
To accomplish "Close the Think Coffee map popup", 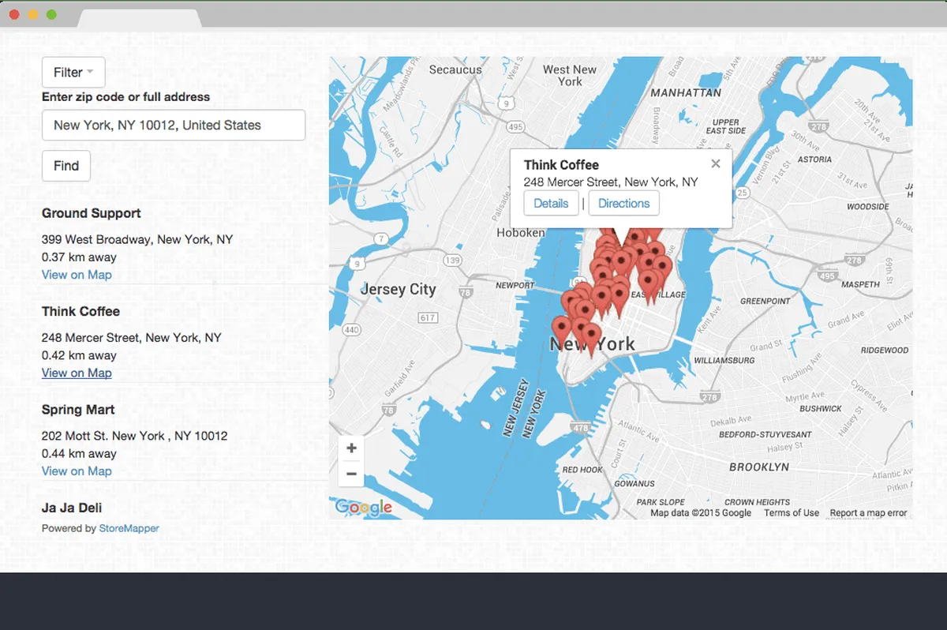I will (x=716, y=164).
